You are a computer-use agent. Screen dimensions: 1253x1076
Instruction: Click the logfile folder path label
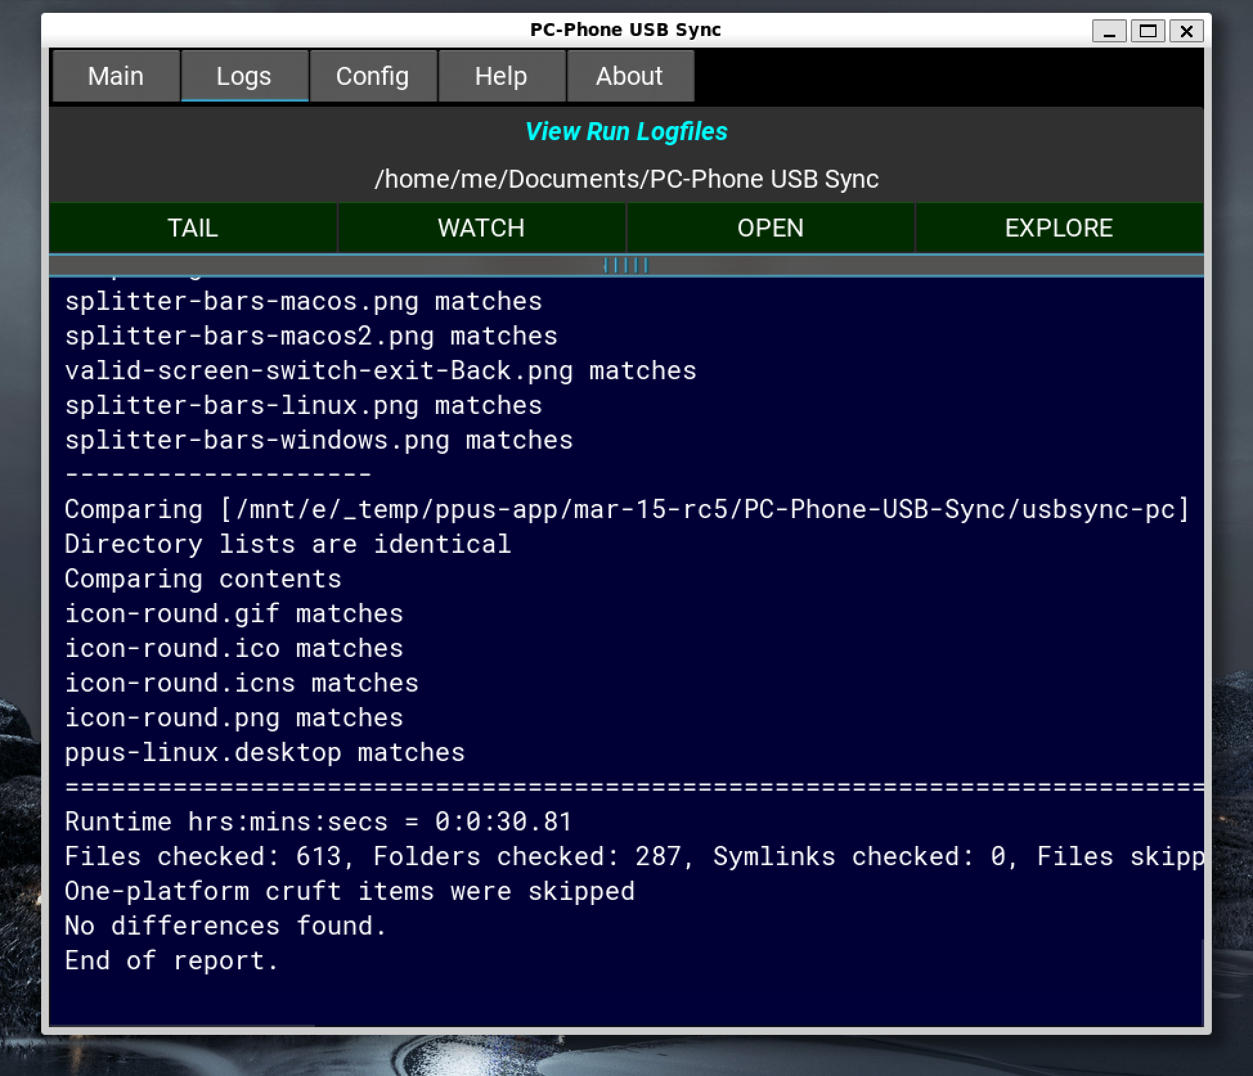point(626,179)
